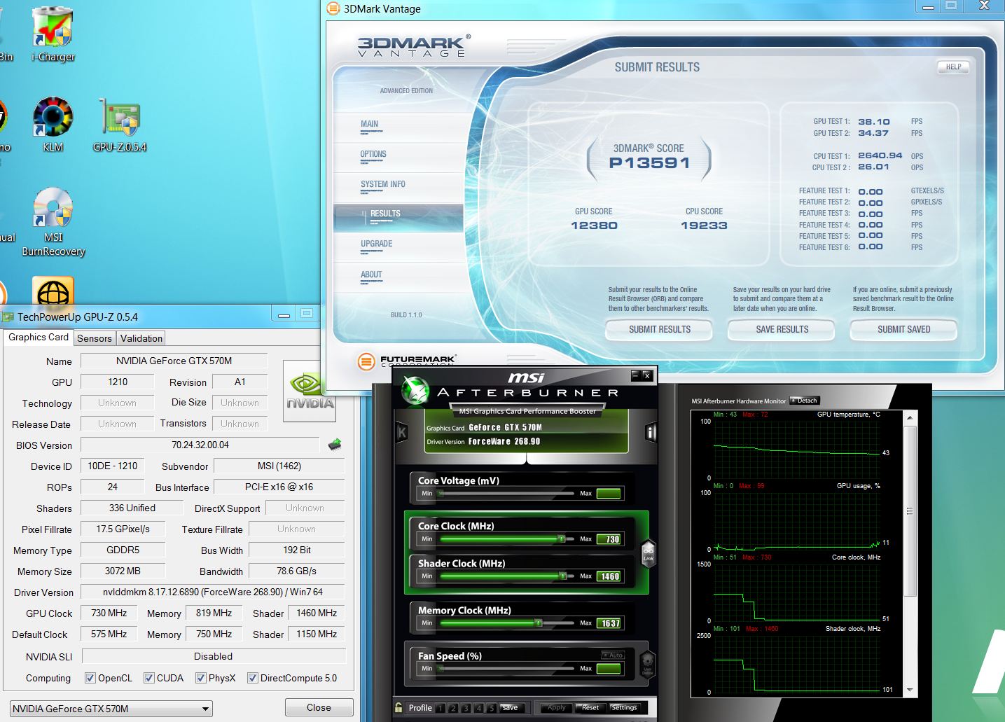The image size is (1005, 722).
Task: Click the GPU temperature graph in monitor
Action: [x=796, y=450]
